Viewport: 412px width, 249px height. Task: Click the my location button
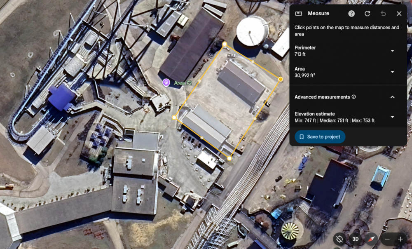click(x=339, y=239)
